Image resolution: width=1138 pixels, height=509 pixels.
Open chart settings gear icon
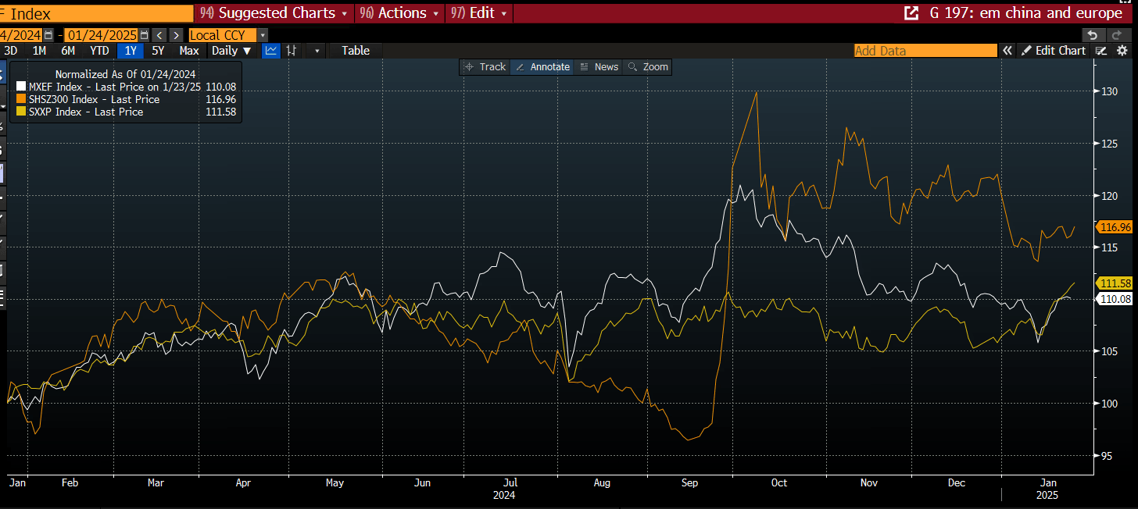click(x=1122, y=51)
